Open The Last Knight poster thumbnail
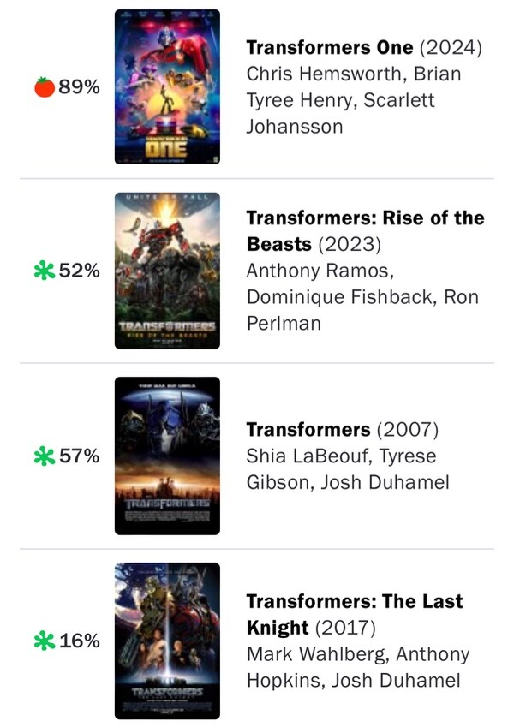This screenshot has height=727, width=514. (x=167, y=641)
